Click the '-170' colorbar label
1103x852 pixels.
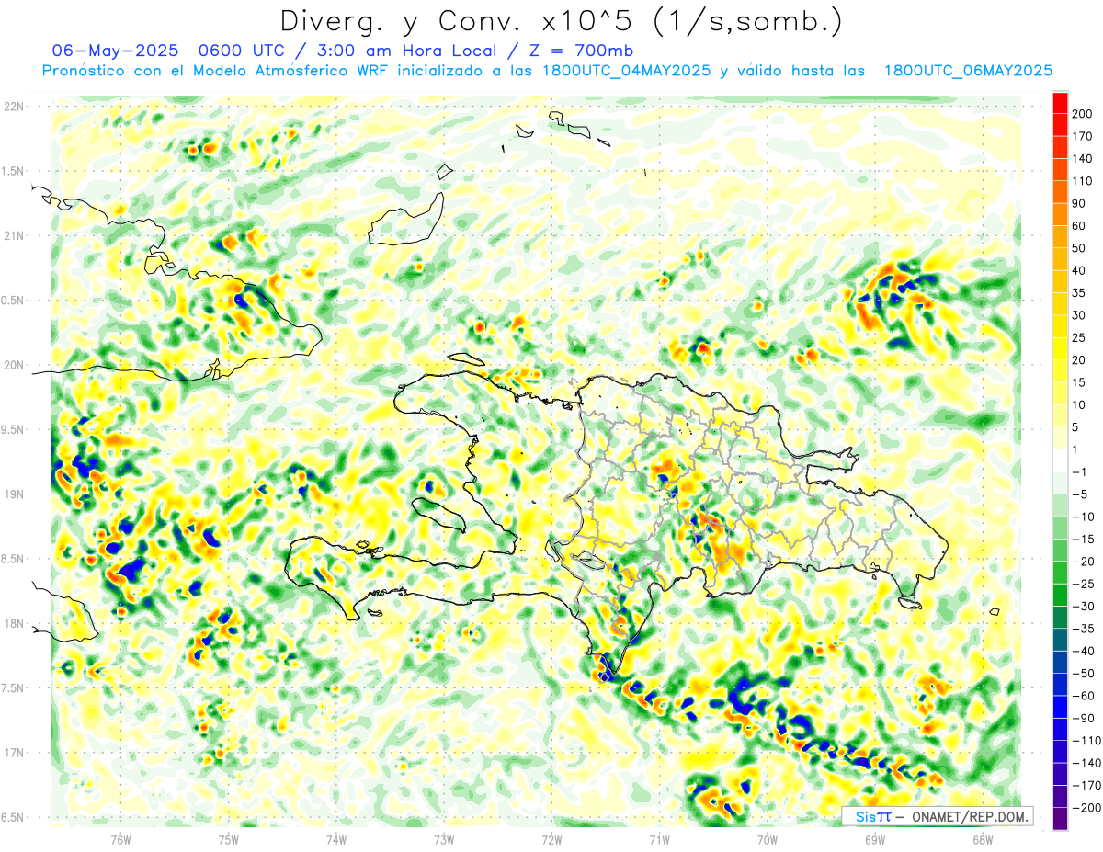[1086, 786]
